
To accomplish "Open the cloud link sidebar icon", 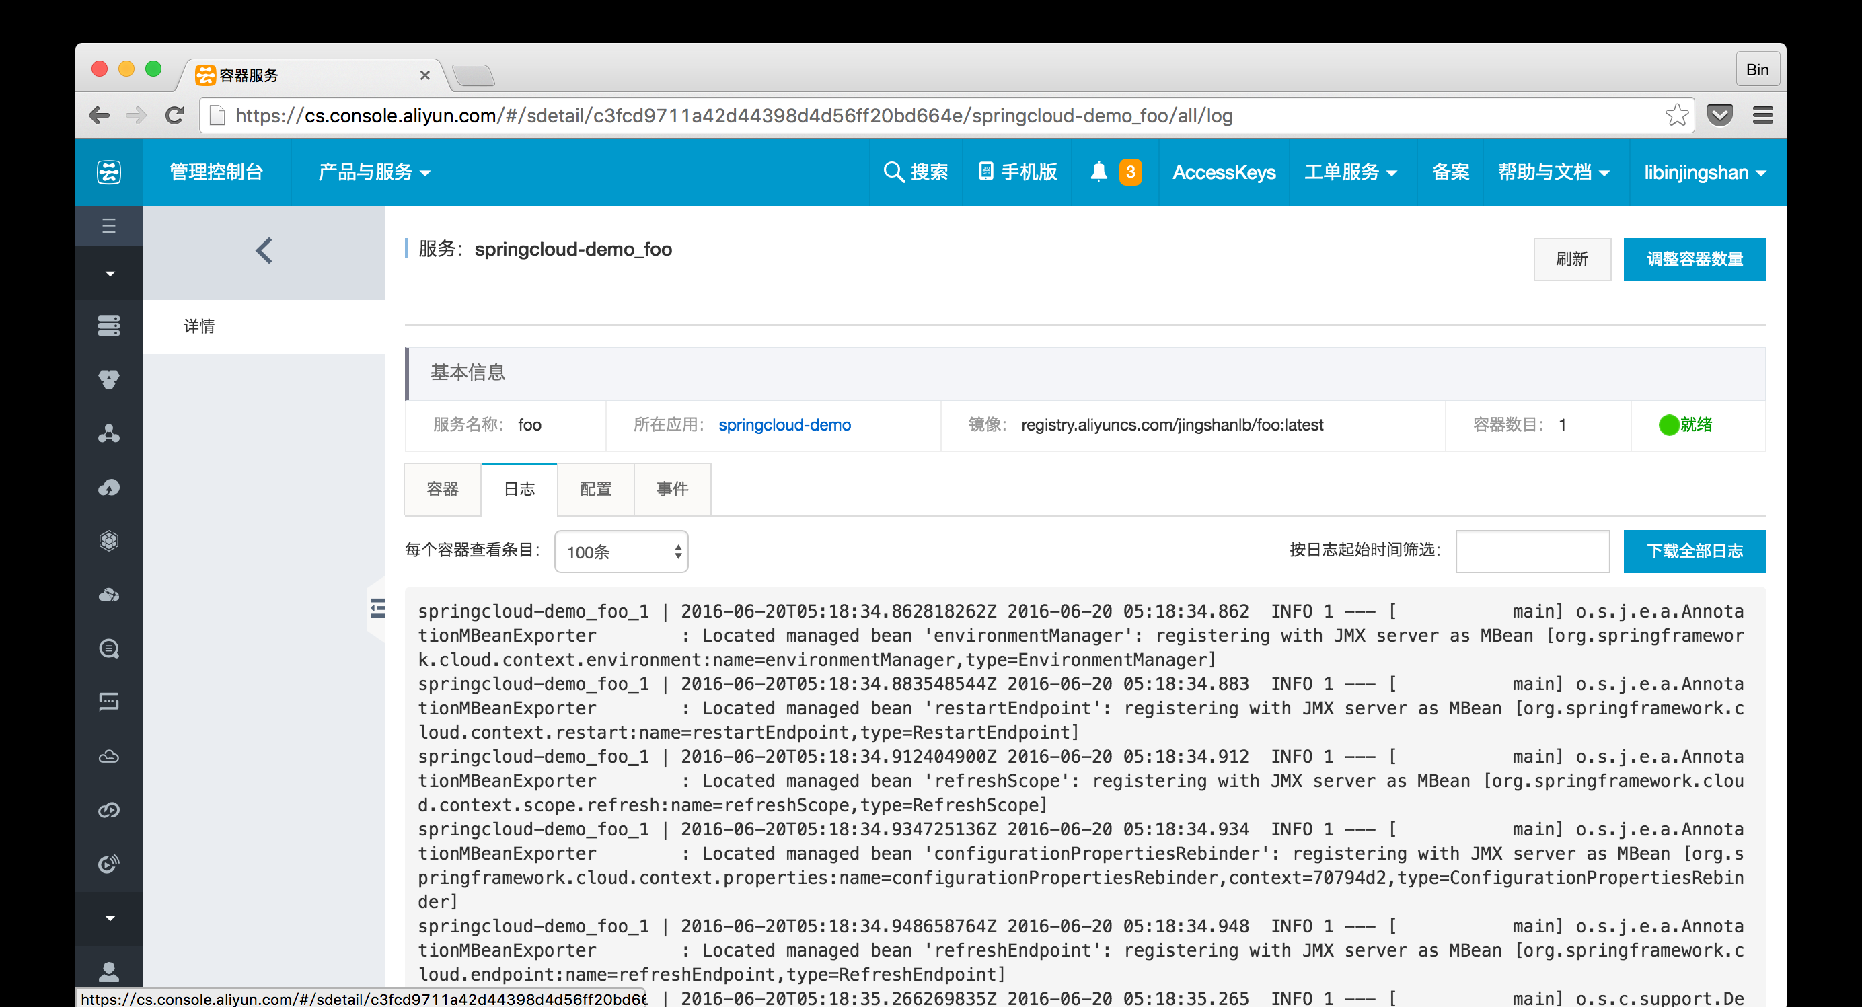I will pyautogui.click(x=108, y=810).
